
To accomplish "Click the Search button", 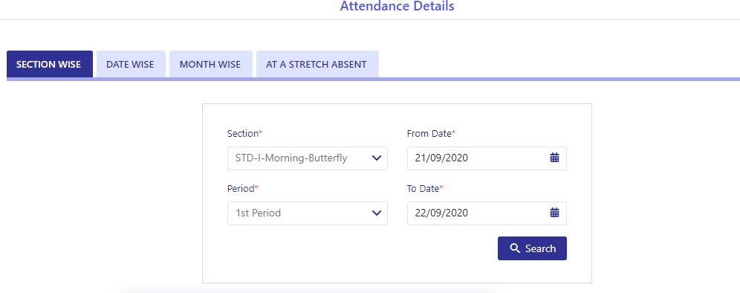I will (x=532, y=248).
